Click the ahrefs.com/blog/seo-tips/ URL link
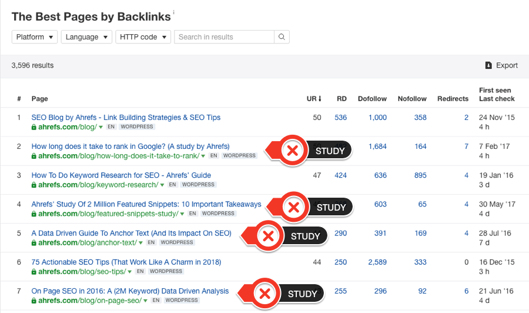 coord(82,271)
